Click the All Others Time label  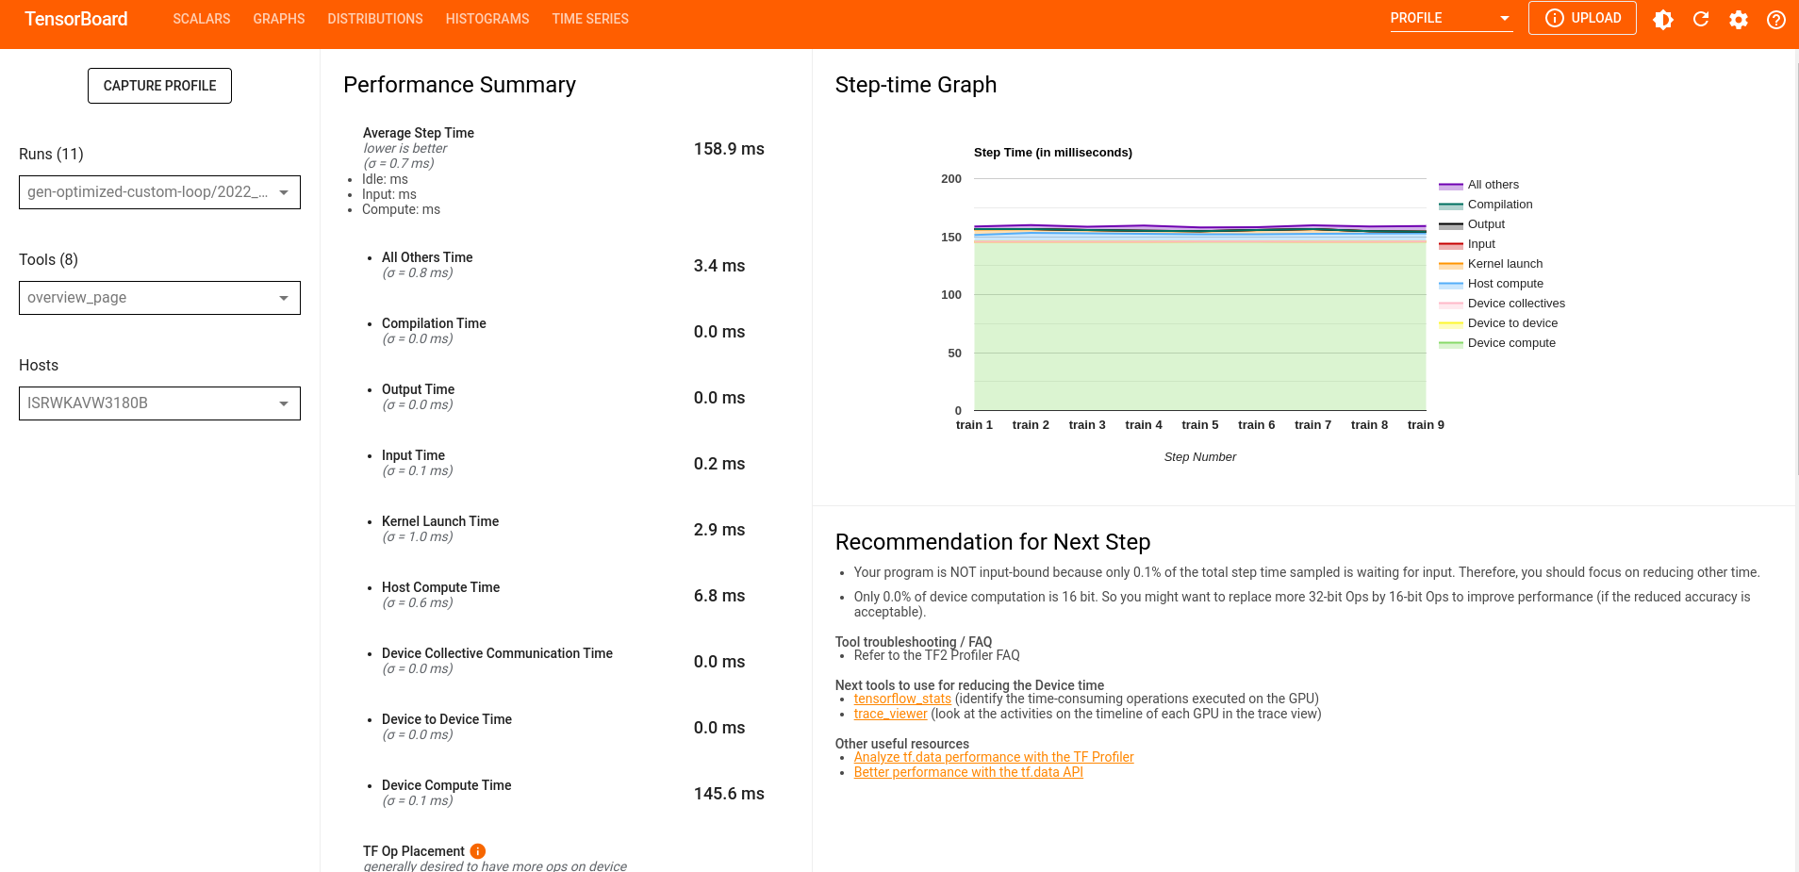pyautogui.click(x=427, y=257)
